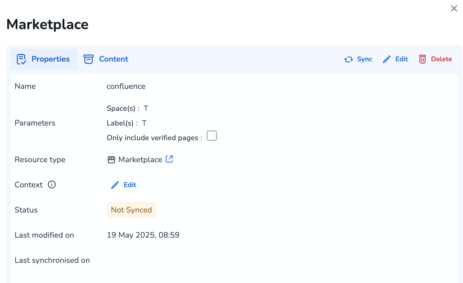Select the confluence name value

tap(126, 86)
